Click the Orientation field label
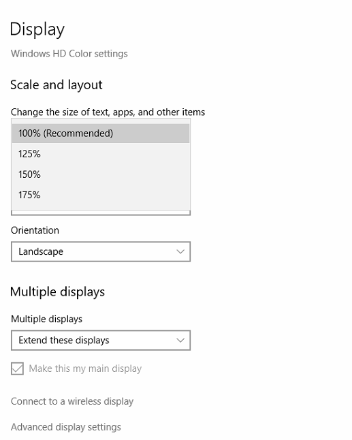The image size is (352, 440). (x=35, y=230)
